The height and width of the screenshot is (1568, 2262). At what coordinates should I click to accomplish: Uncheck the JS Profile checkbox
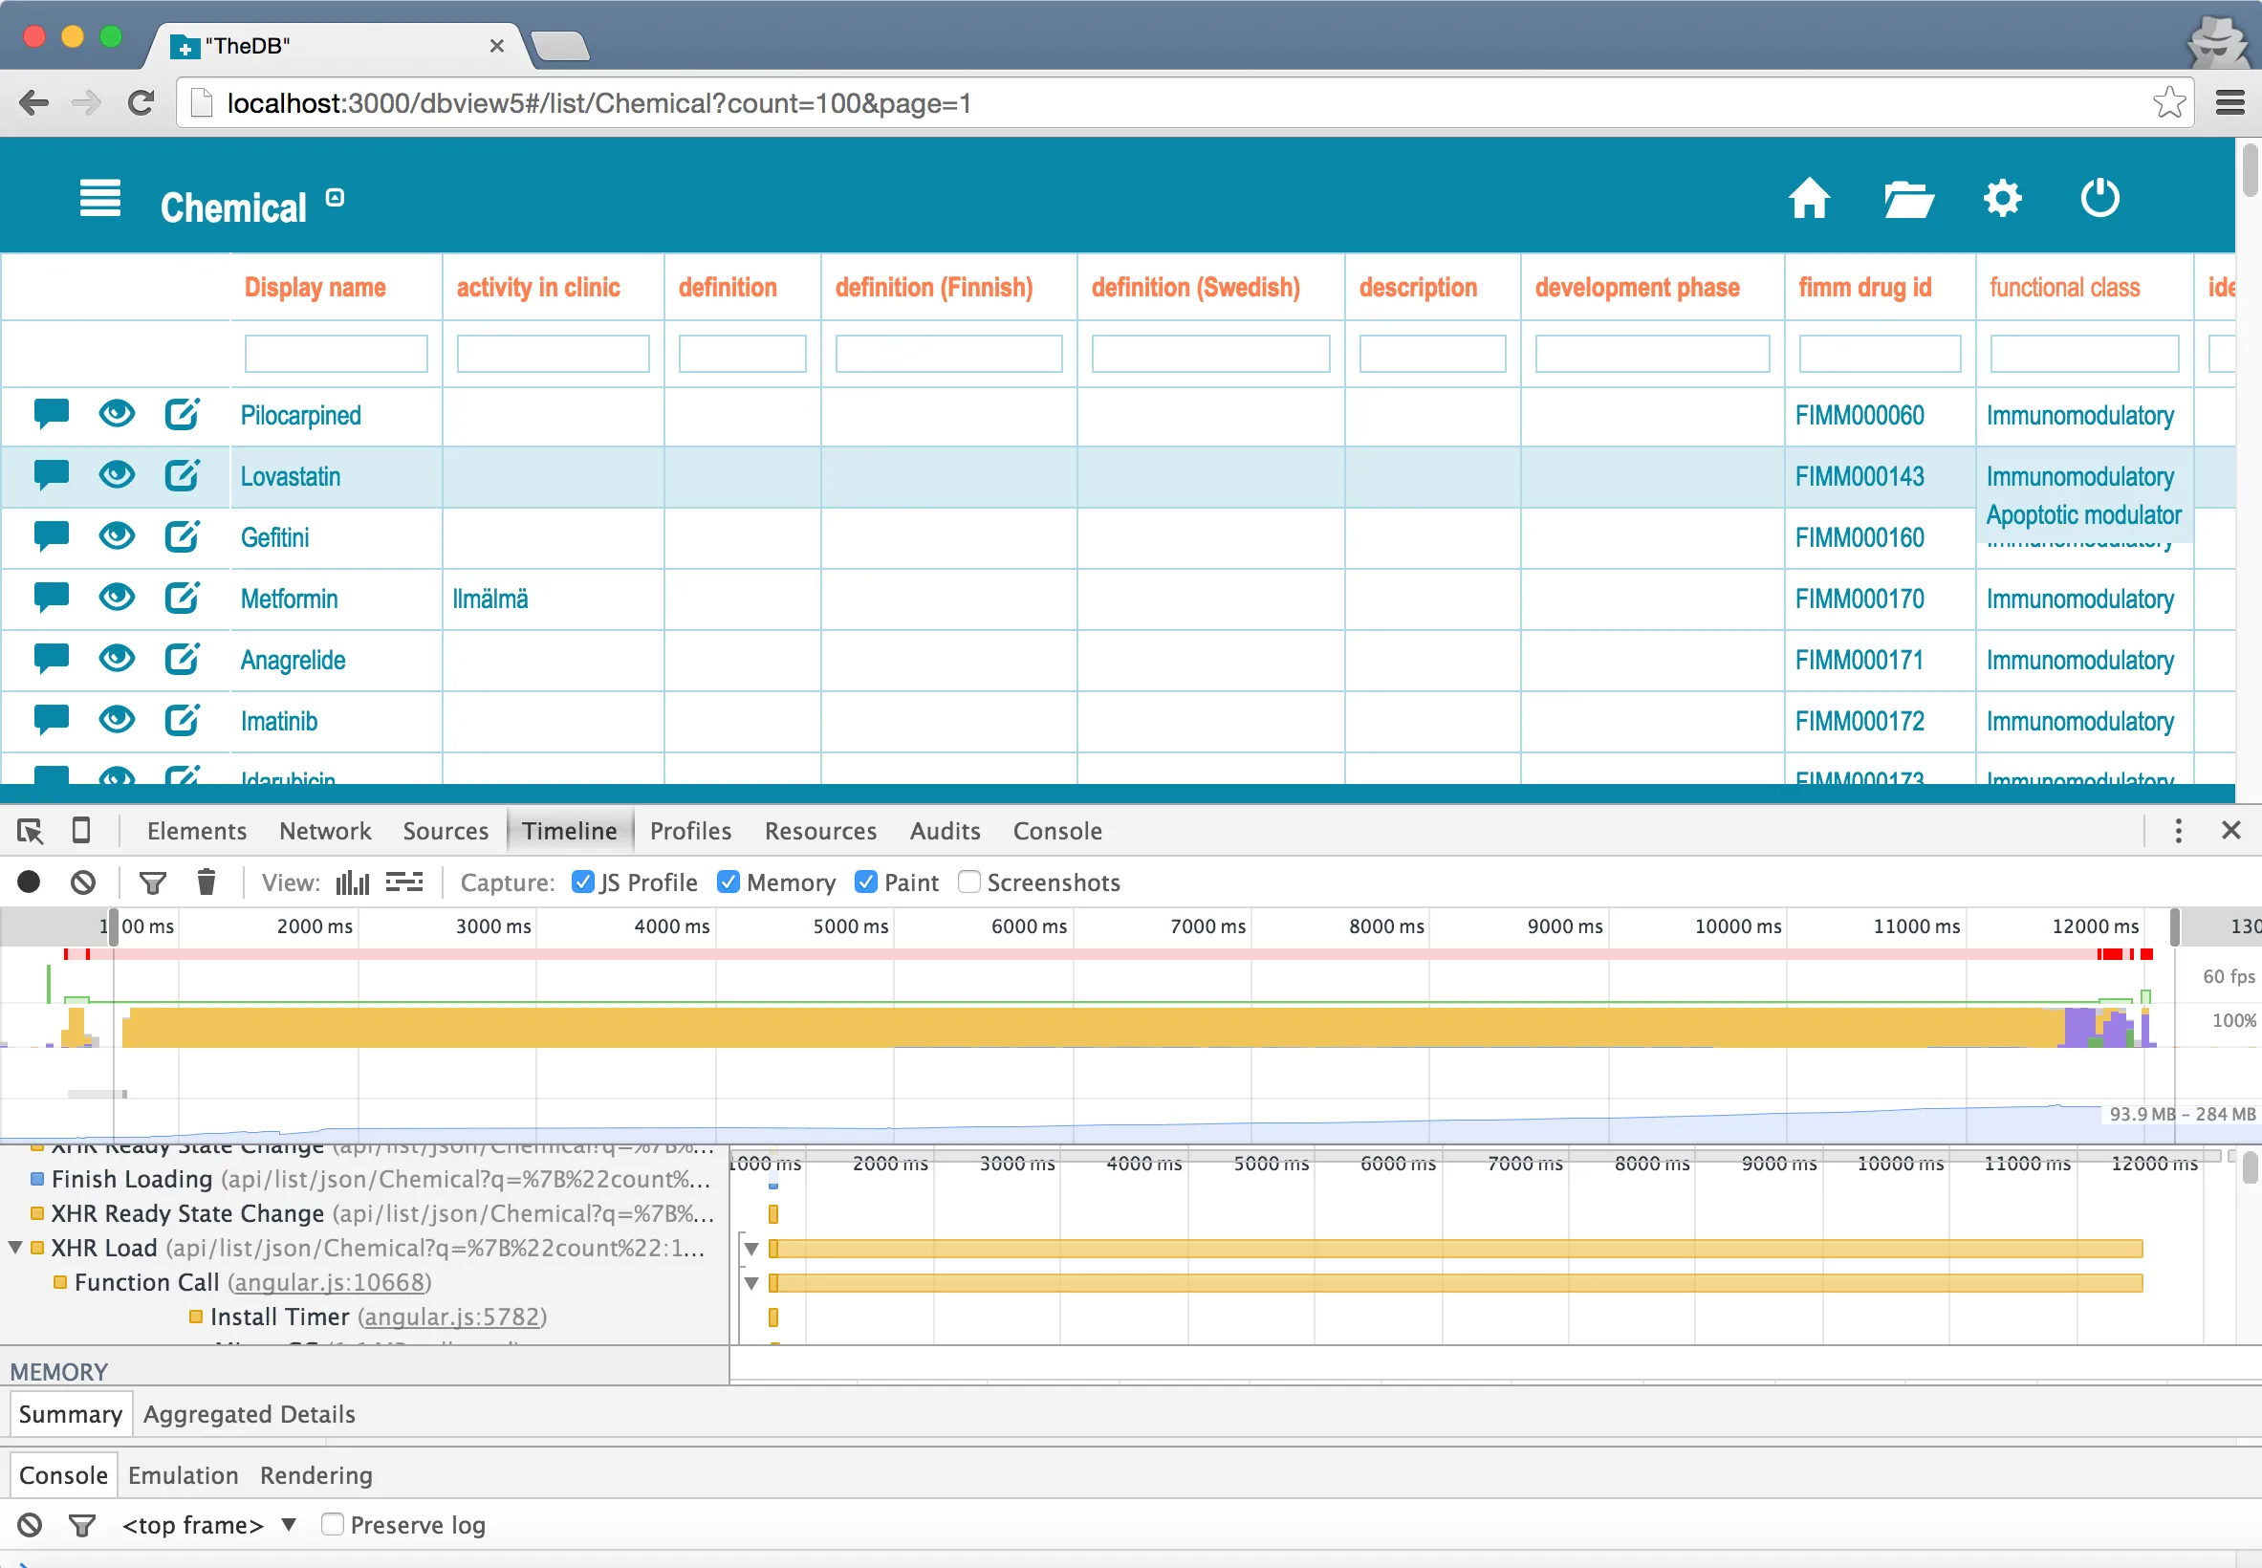pos(582,882)
